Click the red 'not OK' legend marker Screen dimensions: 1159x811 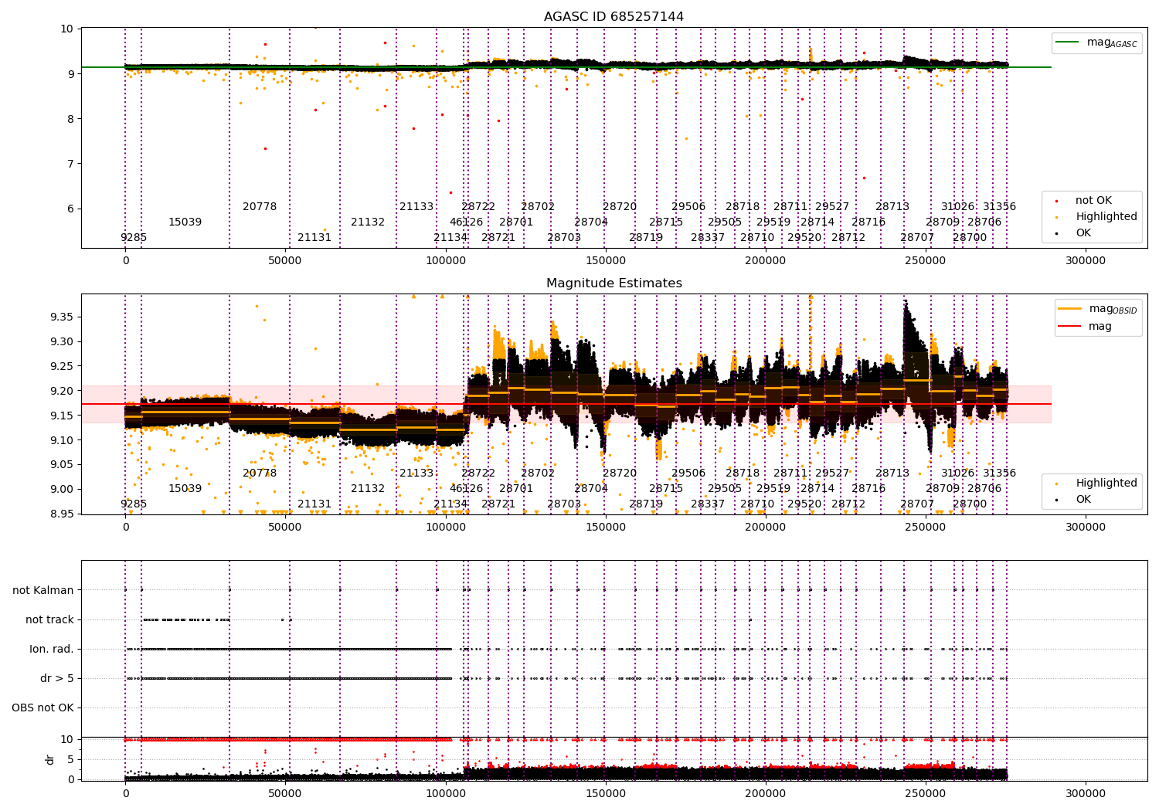click(1057, 201)
